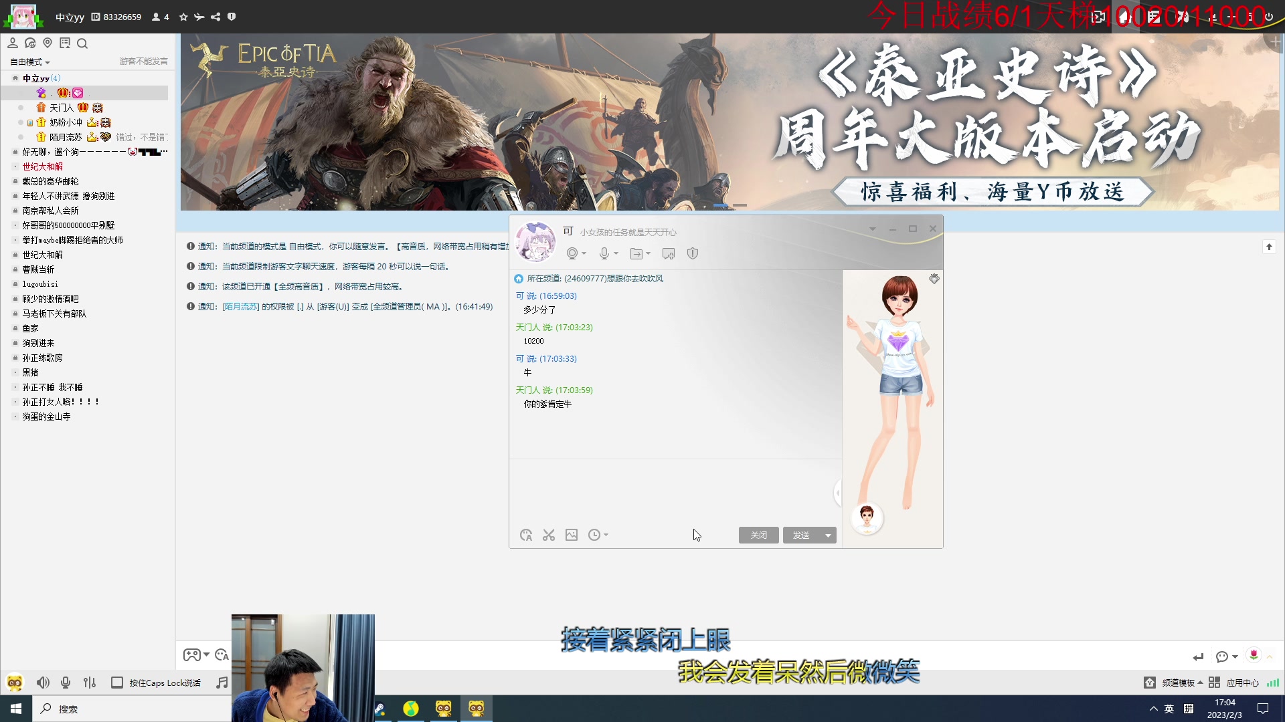Open the 自由模式 mode dropdown
Screen dimensions: 1285x722
click(30, 62)
